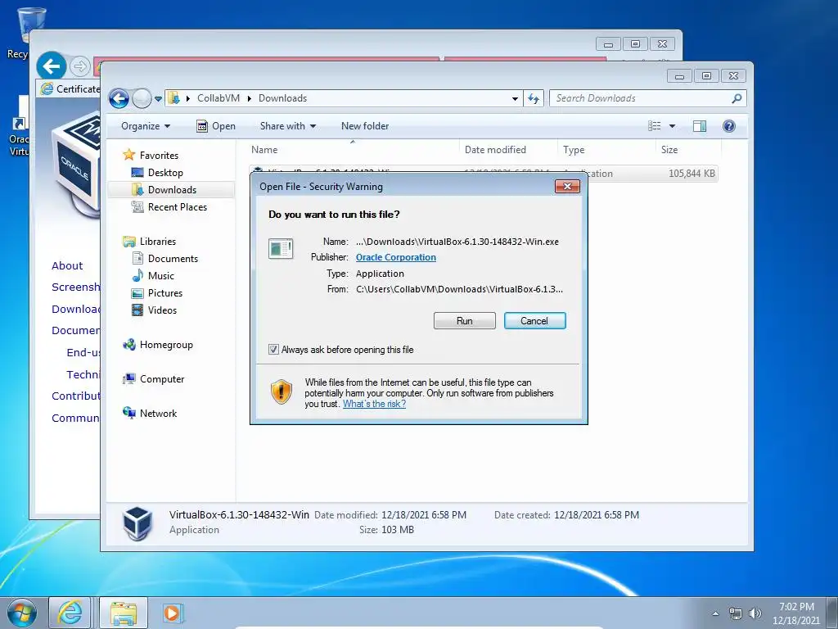Click Downloads in the address breadcrumb
This screenshot has height=629, width=838.
(x=282, y=98)
